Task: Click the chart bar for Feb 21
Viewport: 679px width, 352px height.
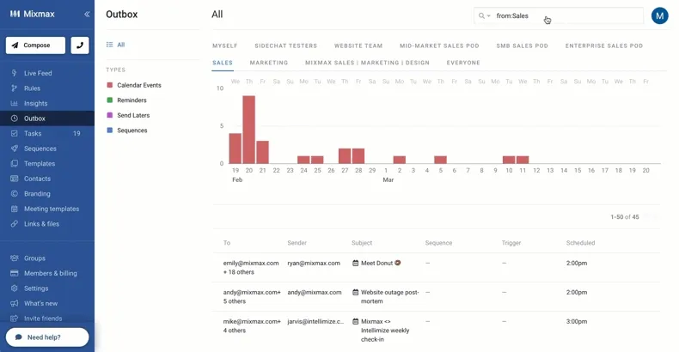Action: point(262,152)
